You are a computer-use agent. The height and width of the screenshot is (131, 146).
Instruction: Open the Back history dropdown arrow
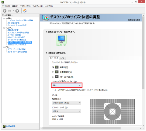click(14, 11)
